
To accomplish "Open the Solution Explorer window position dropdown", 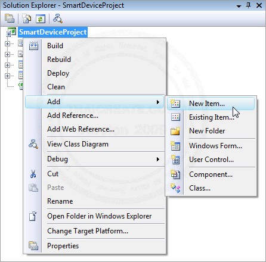I will coord(239,6).
